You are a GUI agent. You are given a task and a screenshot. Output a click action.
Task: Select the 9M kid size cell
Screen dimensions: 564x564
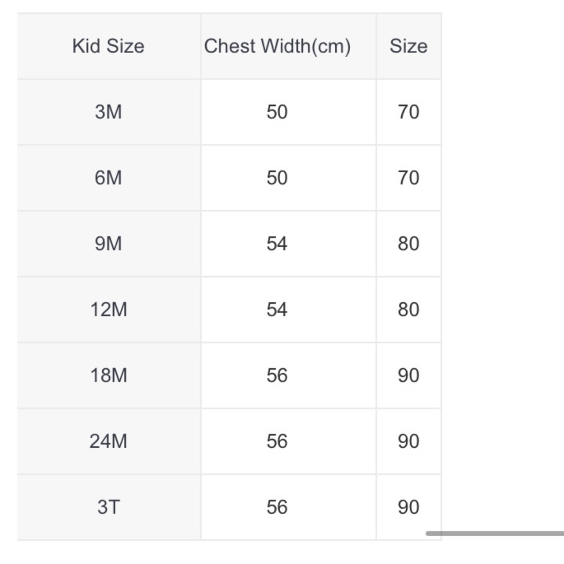point(108,244)
